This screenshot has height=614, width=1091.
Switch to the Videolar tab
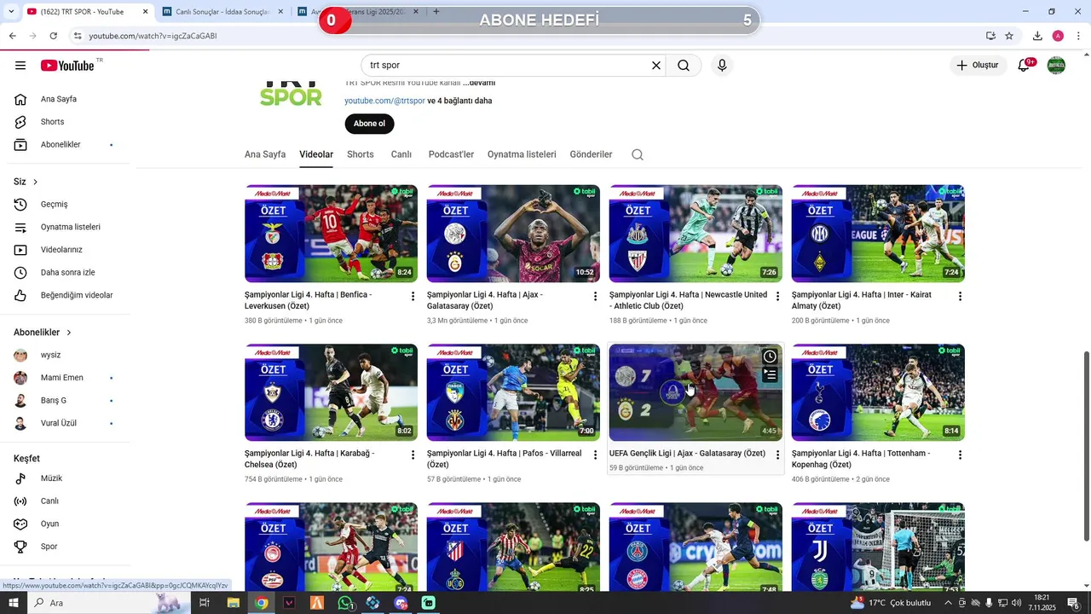point(316,154)
